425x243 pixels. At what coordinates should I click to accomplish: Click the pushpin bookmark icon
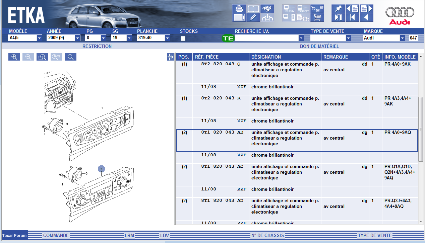338,9
